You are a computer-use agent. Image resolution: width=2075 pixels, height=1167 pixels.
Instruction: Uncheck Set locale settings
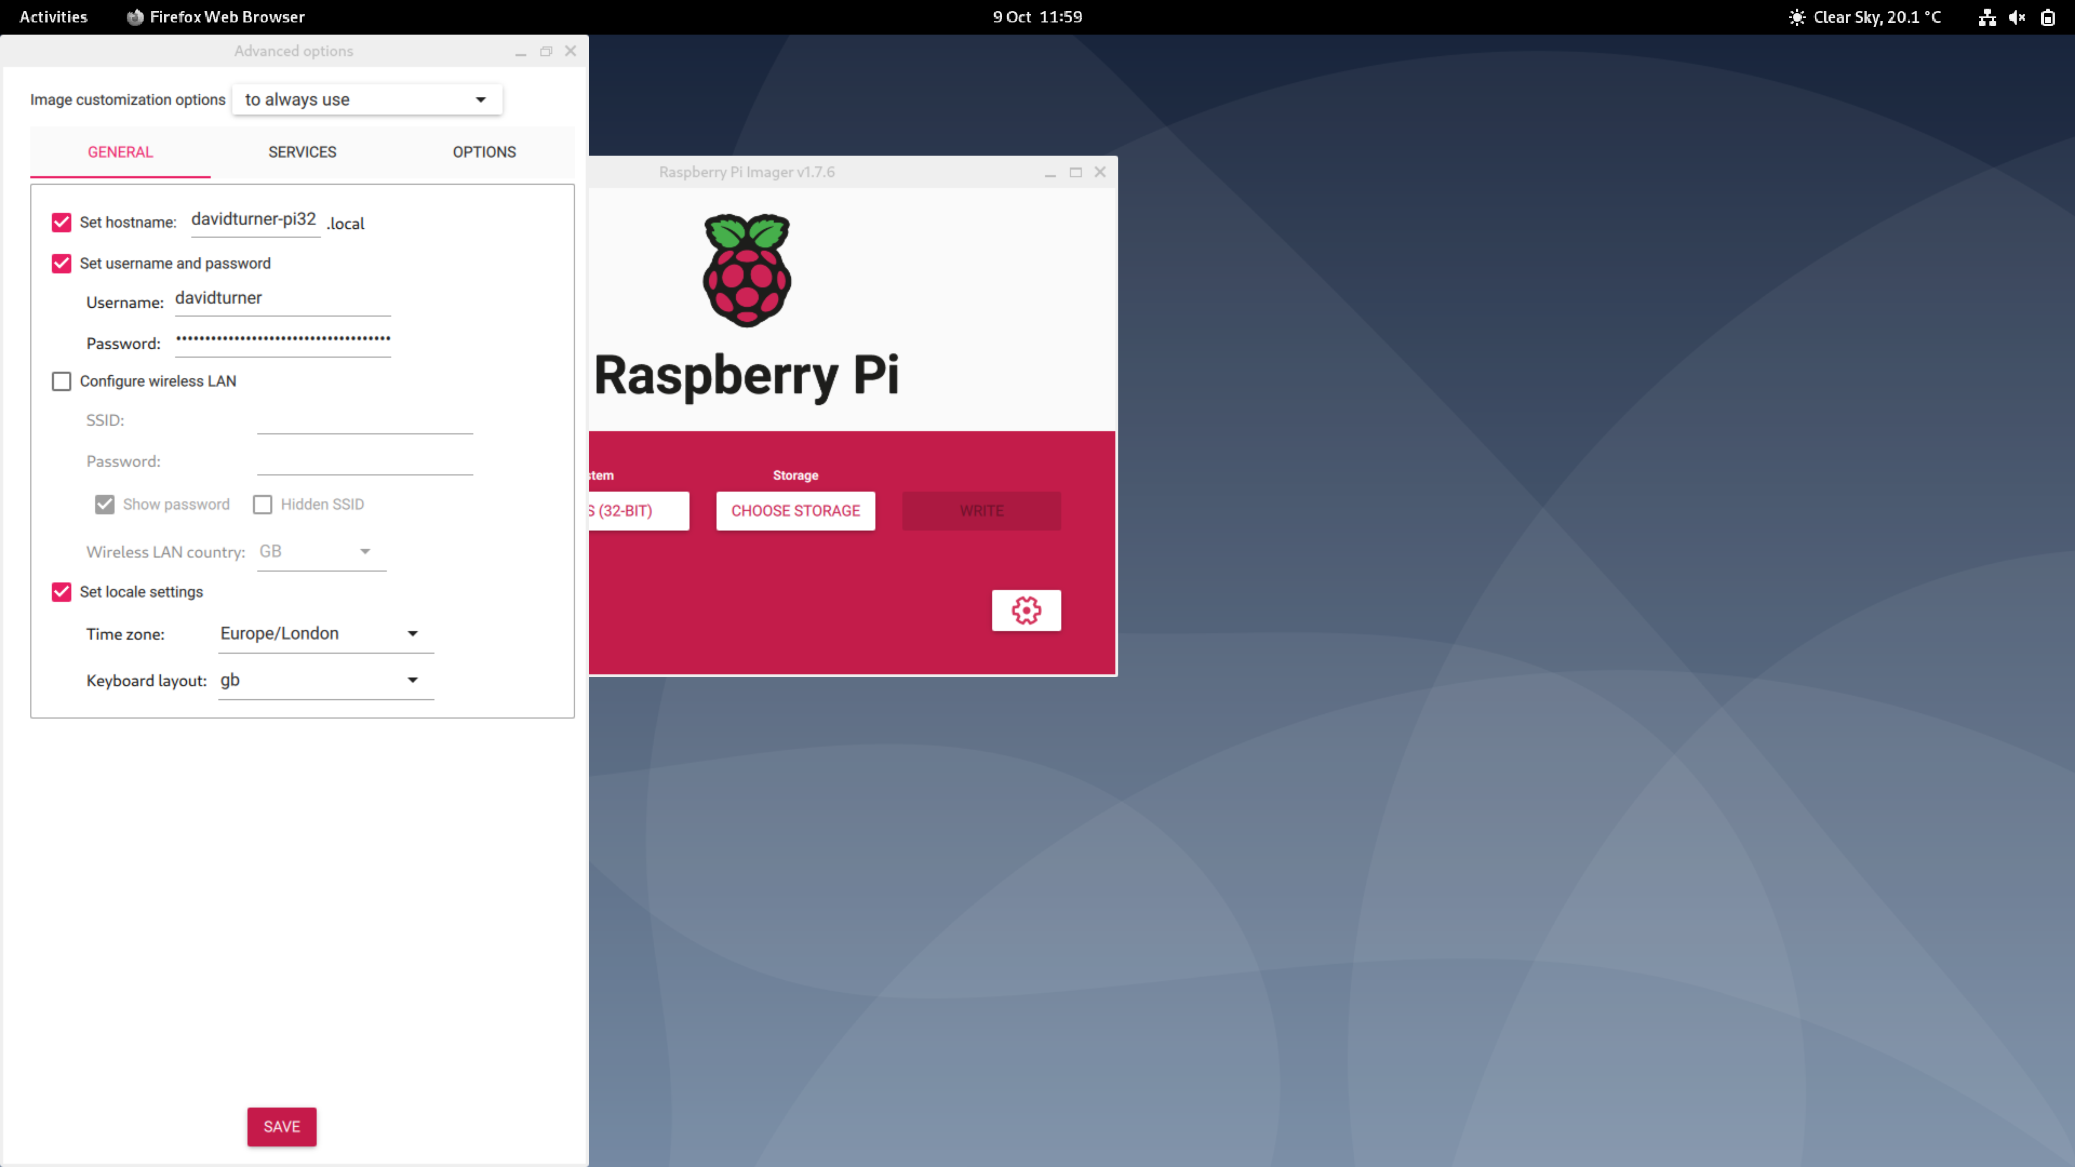point(61,592)
